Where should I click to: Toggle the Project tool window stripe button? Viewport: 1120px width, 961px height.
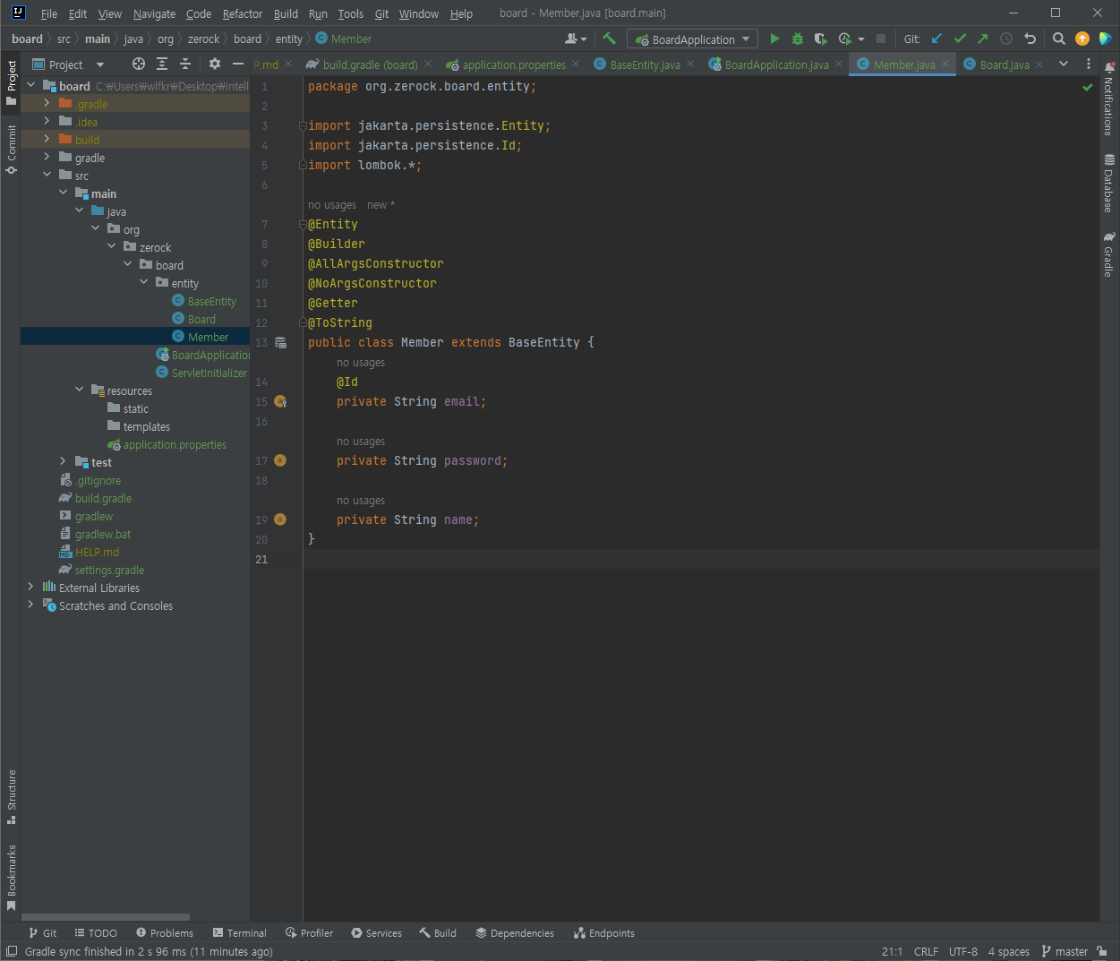point(11,83)
